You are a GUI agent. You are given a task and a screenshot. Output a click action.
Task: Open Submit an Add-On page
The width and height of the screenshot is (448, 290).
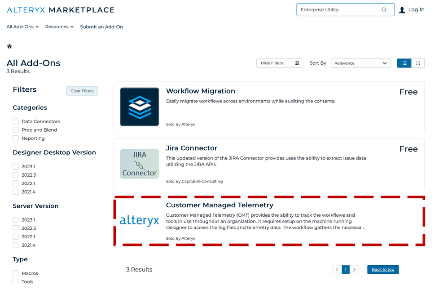click(101, 27)
